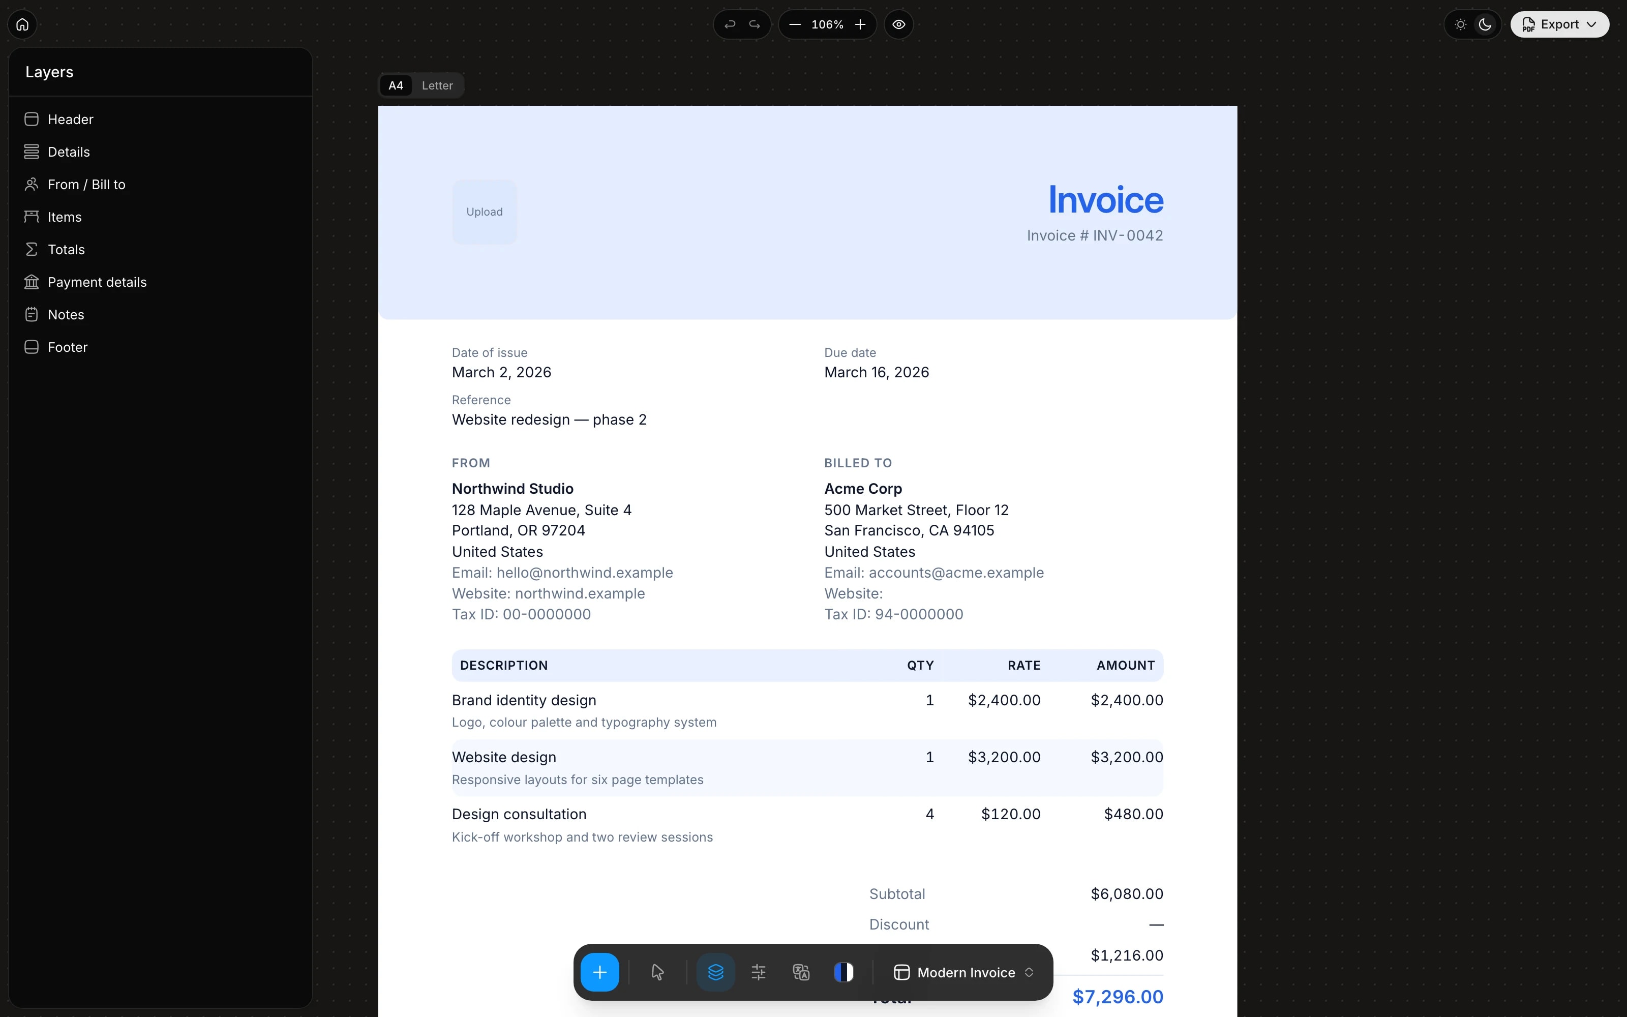The width and height of the screenshot is (1627, 1017).
Task: Select the Header layer
Action: pyautogui.click(x=160, y=119)
